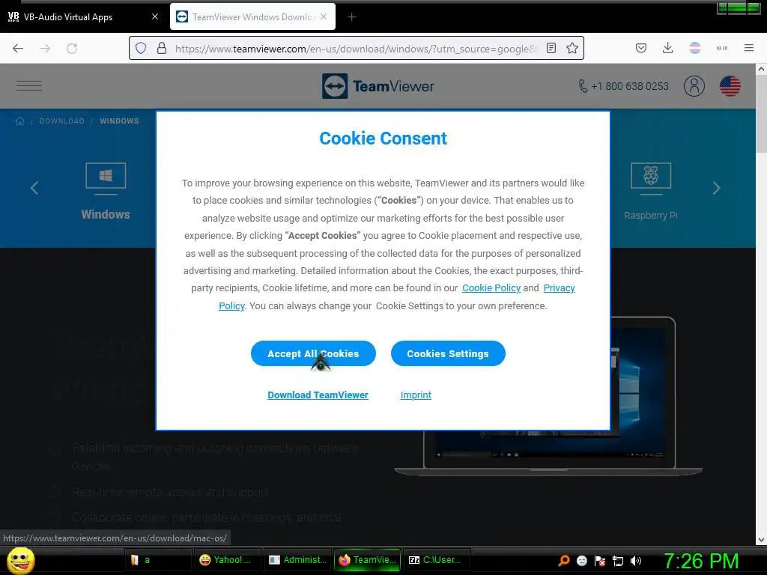Open Cookies Settings button

[x=448, y=353]
